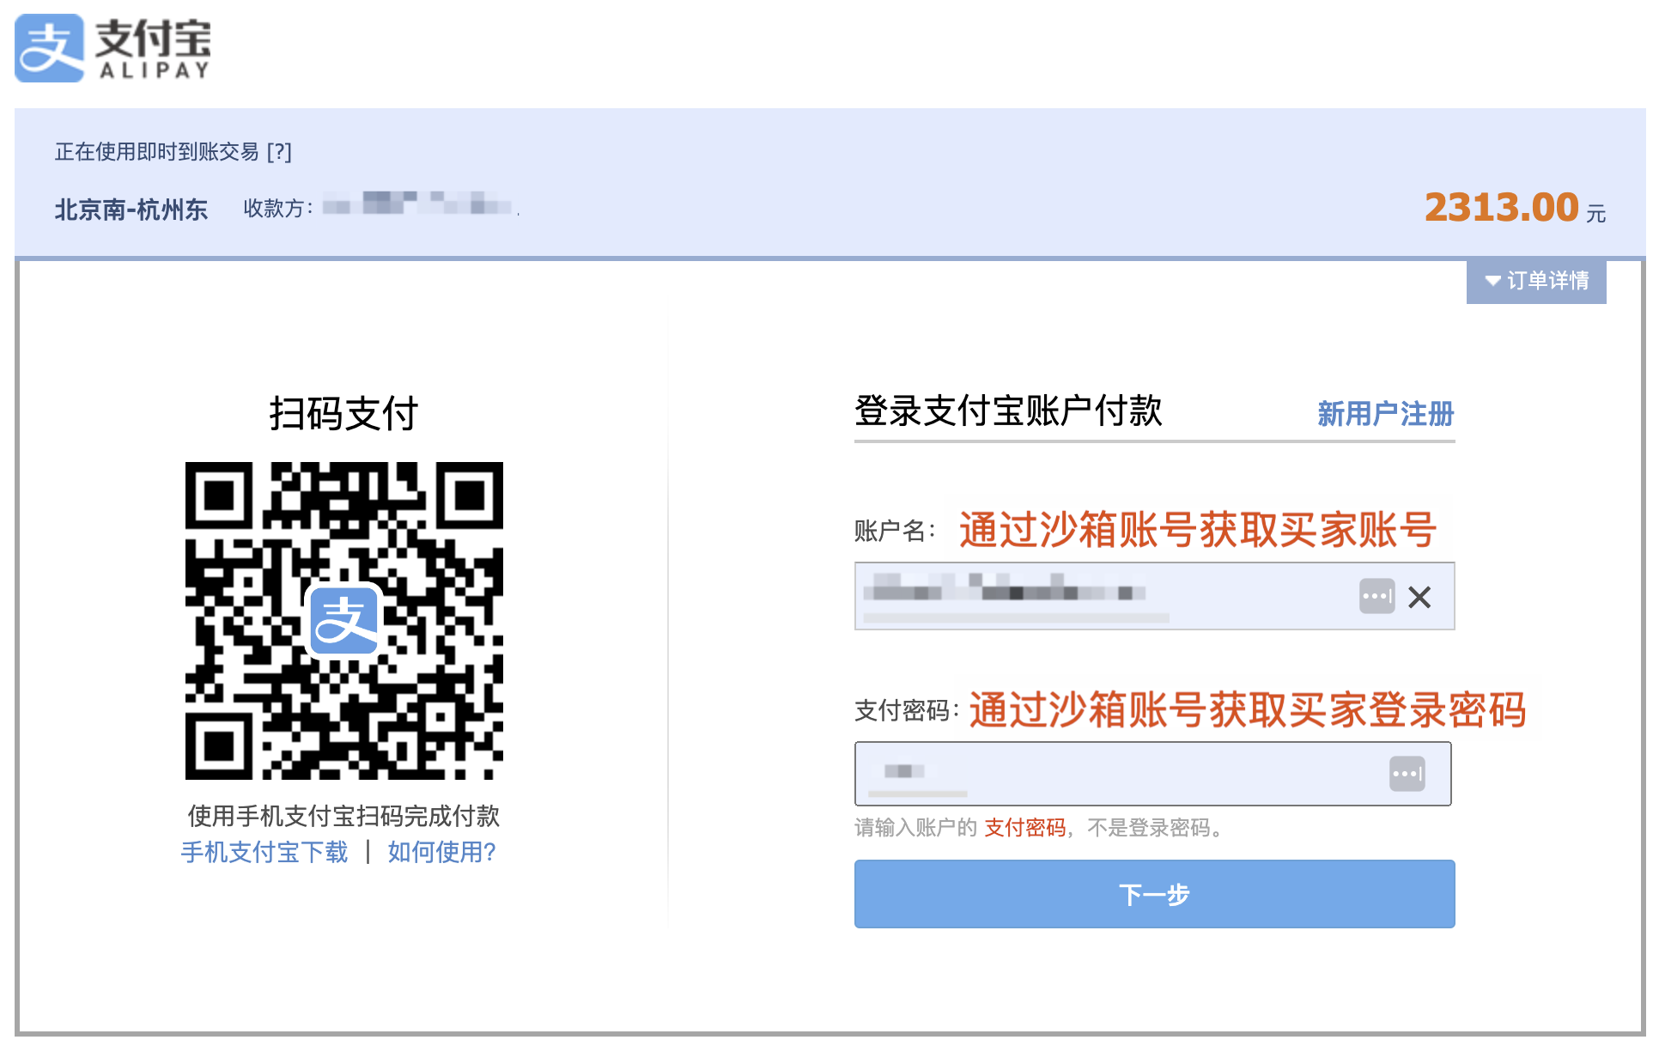Expand the 订单详情 order details

(x=1536, y=281)
